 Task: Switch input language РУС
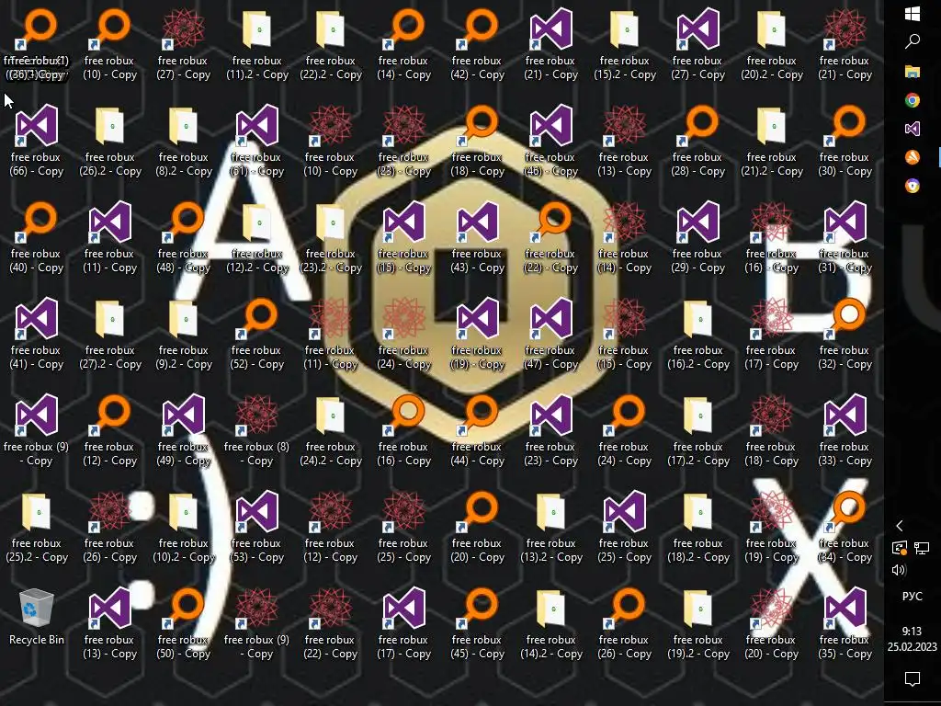[x=913, y=596]
